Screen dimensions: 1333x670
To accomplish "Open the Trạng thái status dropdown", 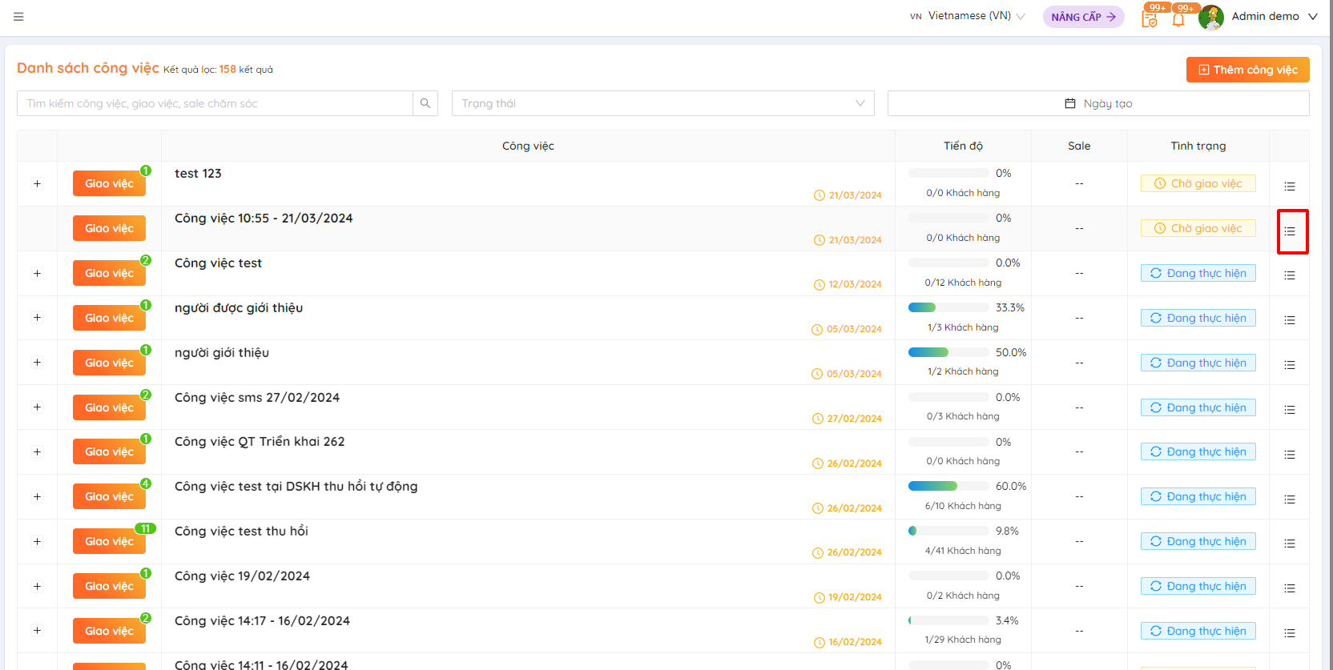I will 662,103.
